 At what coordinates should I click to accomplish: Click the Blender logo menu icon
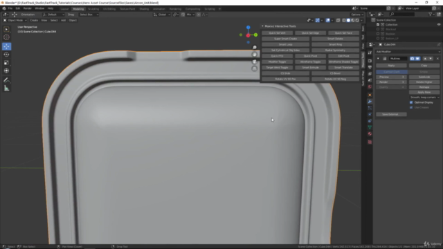click(x=4, y=8)
